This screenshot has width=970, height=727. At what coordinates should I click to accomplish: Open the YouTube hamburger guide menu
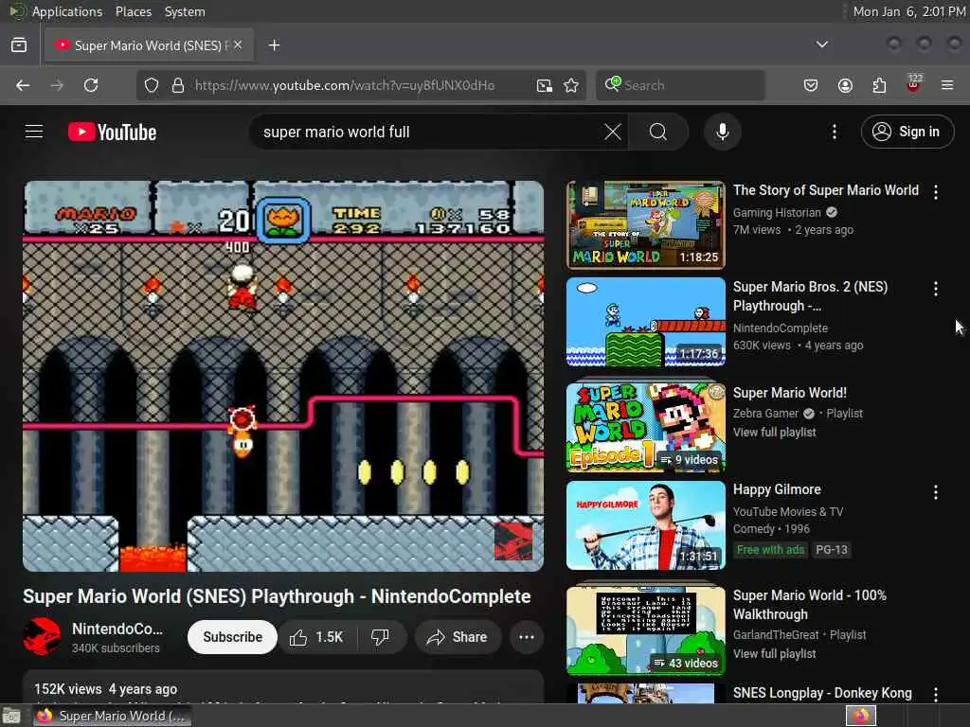[x=34, y=132]
